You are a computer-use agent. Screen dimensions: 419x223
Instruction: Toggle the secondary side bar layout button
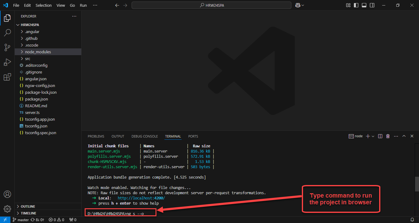point(372,5)
